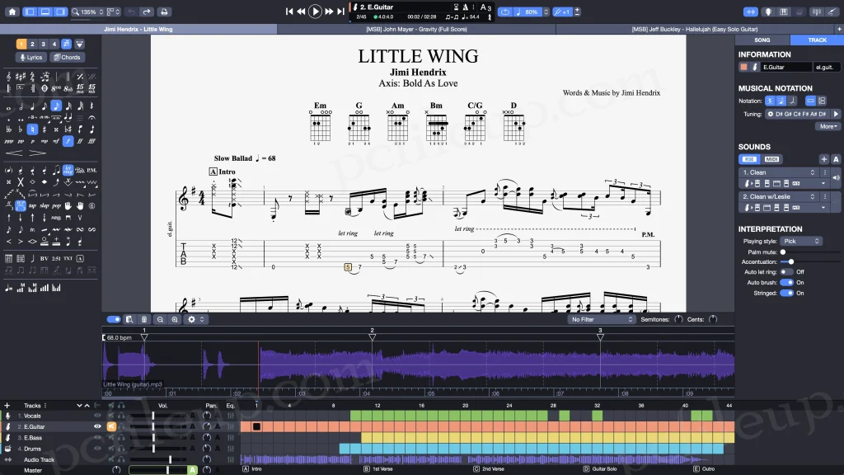Image resolution: width=844 pixels, height=475 pixels.
Task: Switch to the SONG tab
Action: click(761, 39)
